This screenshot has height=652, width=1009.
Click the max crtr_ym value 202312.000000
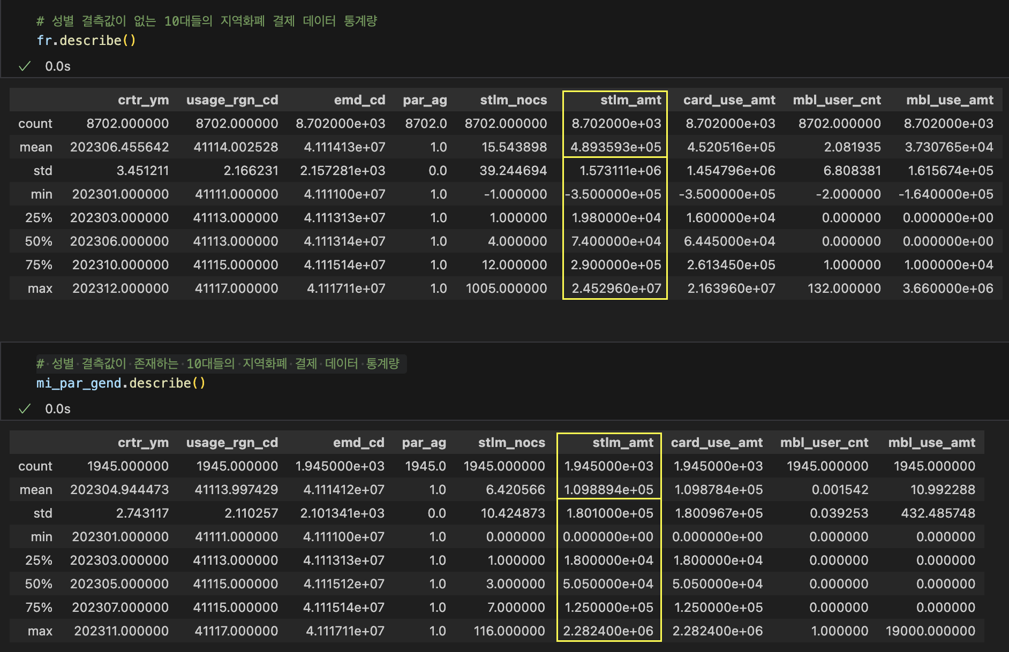pyautogui.click(x=121, y=289)
